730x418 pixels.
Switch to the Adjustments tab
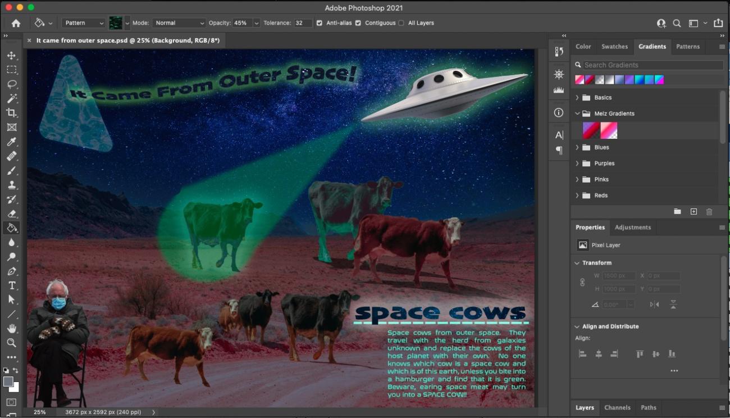[633, 228]
